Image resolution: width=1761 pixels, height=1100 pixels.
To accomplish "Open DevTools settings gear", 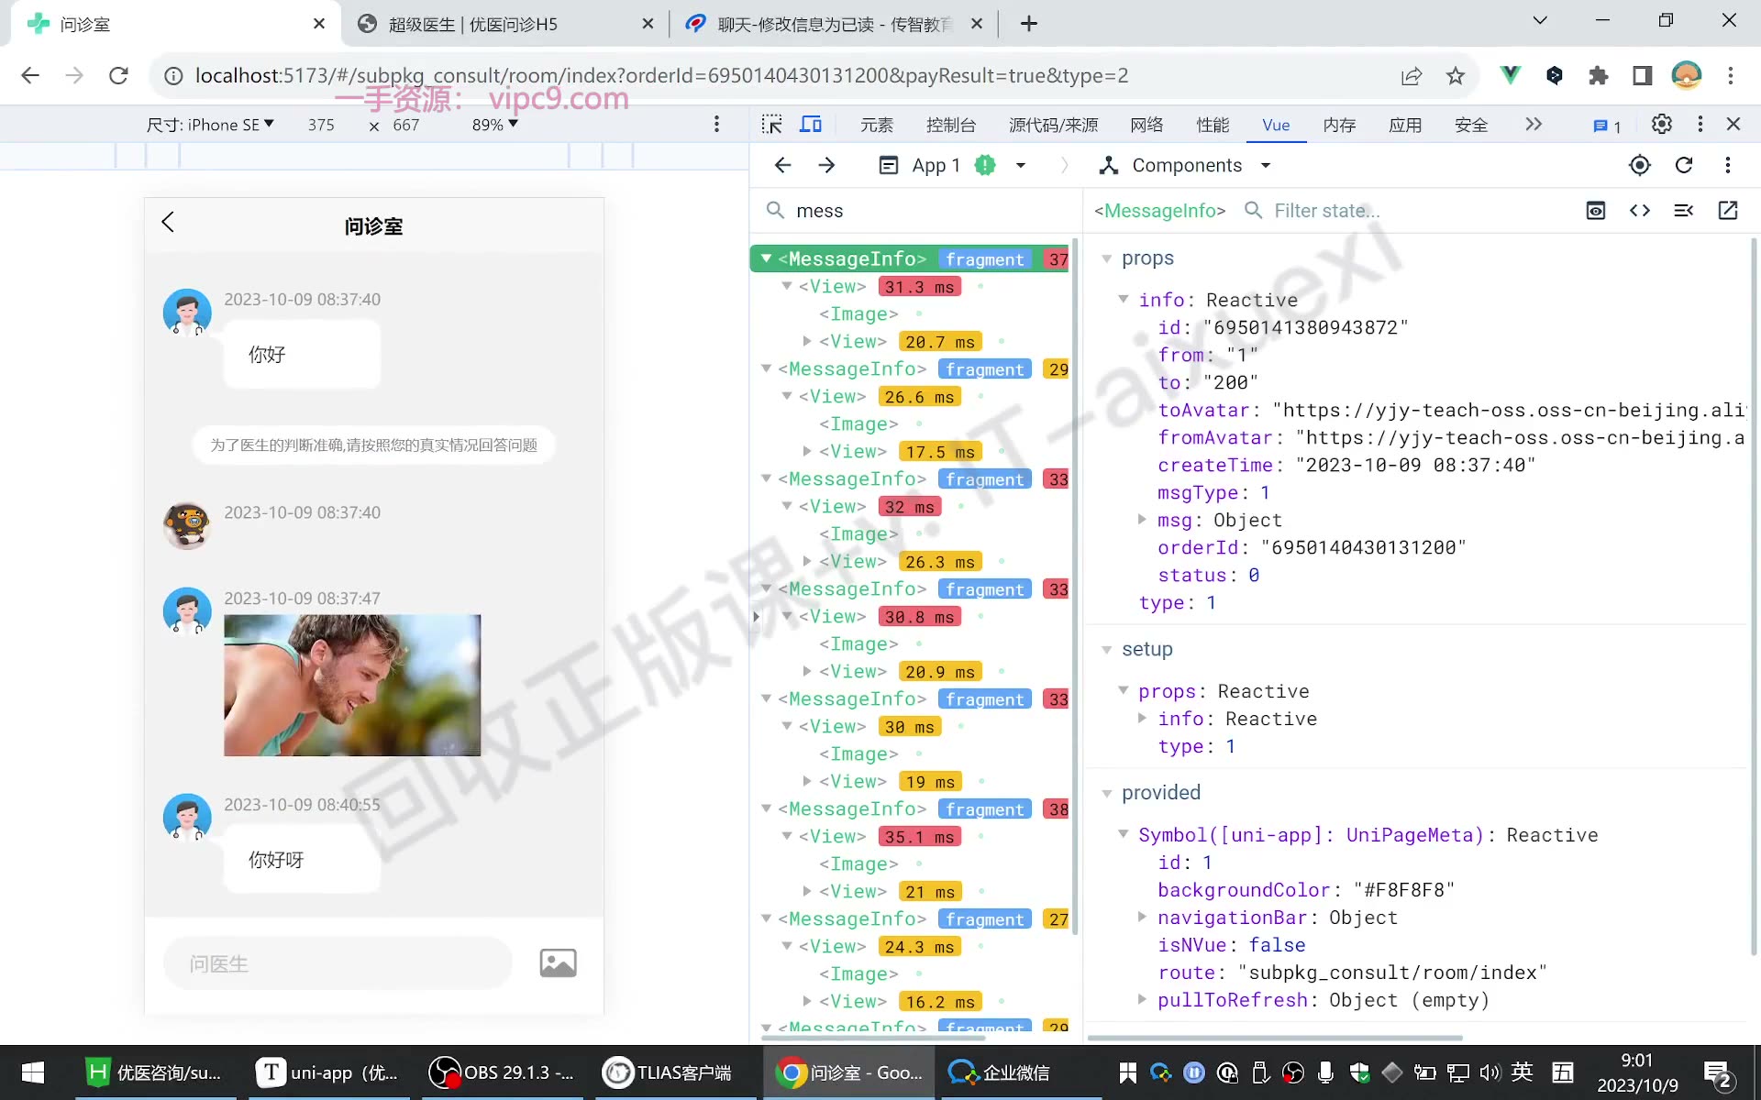I will [1661, 124].
